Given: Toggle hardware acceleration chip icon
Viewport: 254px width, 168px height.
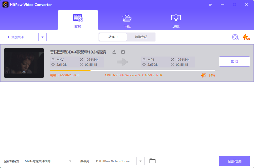Looking at the screenshot, I should click(x=235, y=37).
